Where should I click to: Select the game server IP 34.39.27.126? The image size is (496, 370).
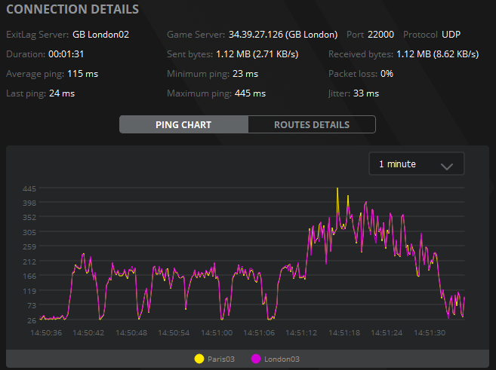[x=255, y=35]
